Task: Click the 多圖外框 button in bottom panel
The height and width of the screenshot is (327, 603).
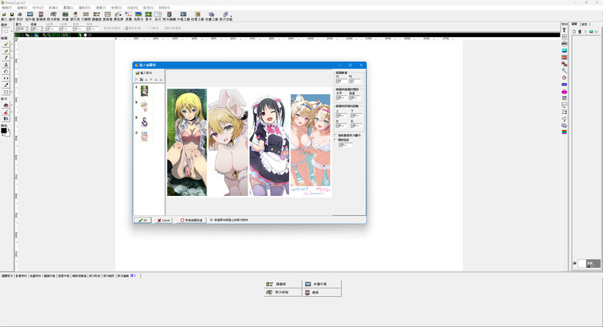Action: (x=322, y=284)
